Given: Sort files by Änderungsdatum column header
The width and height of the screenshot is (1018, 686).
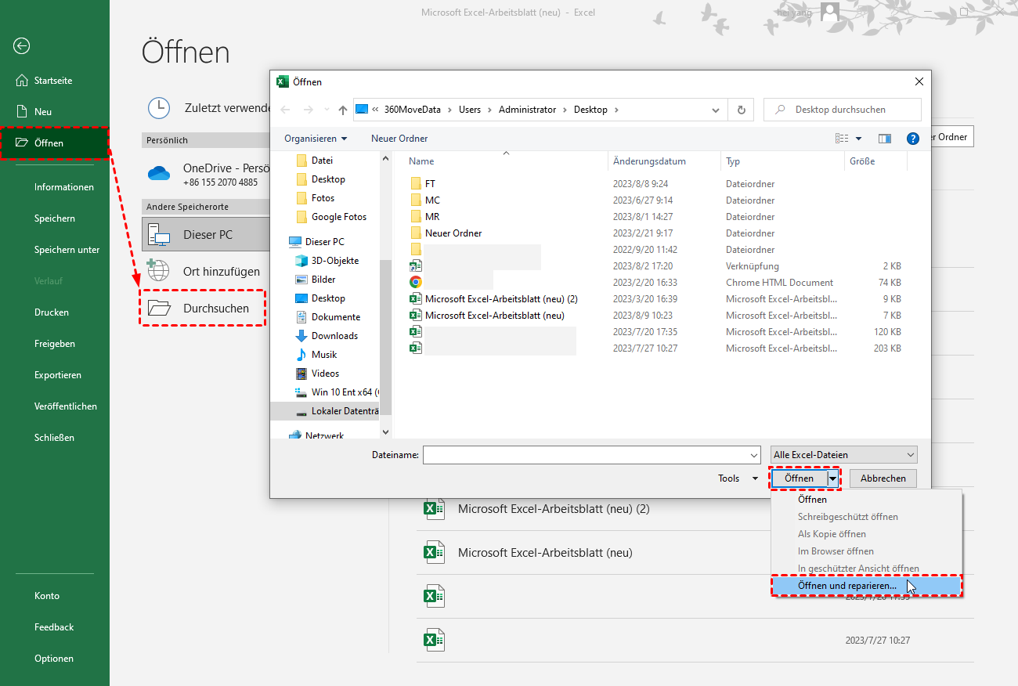Looking at the screenshot, I should pyautogui.click(x=649, y=161).
